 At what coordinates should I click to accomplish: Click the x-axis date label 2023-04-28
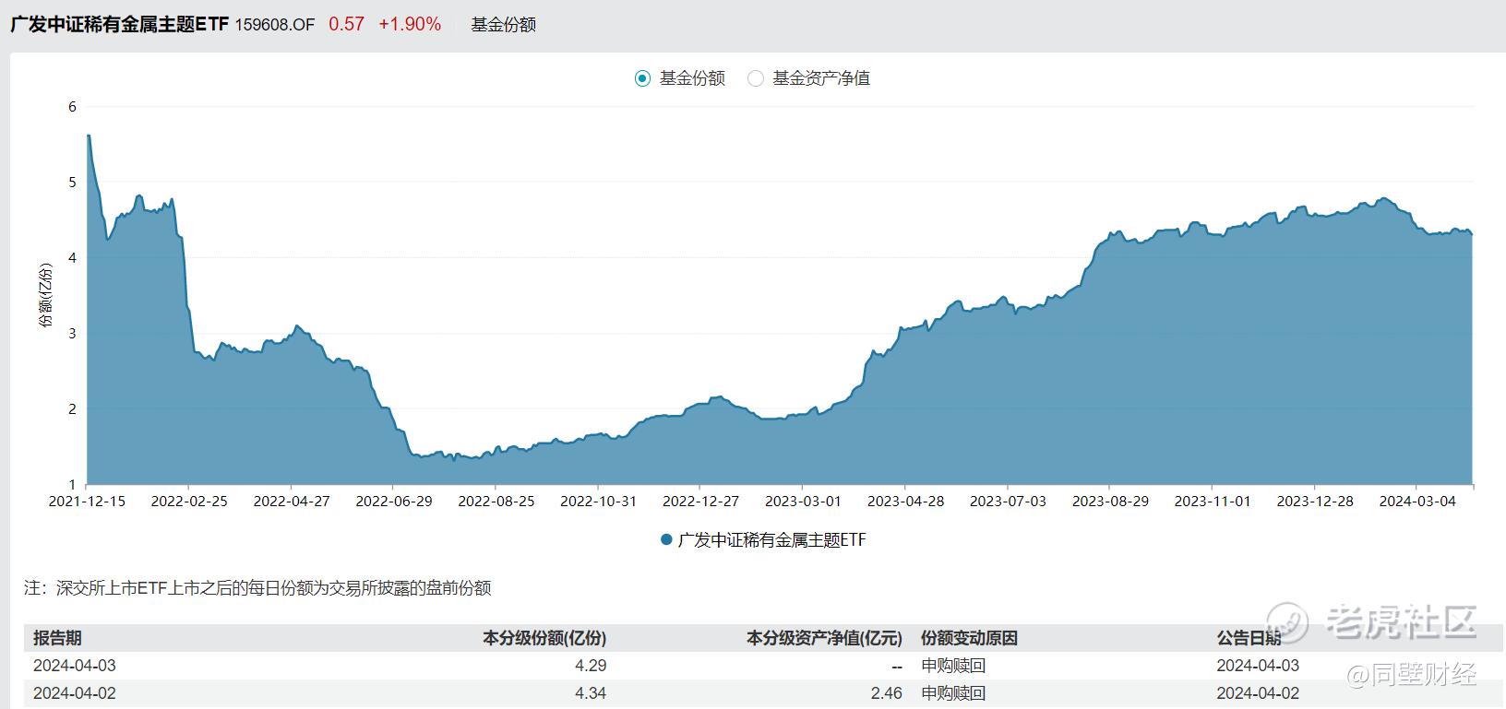tap(906, 502)
